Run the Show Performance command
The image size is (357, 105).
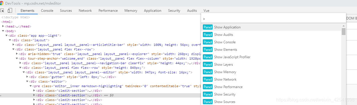point(271,87)
